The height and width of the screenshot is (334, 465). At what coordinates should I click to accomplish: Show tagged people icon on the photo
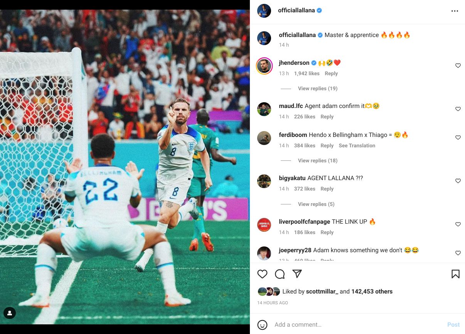(x=10, y=313)
